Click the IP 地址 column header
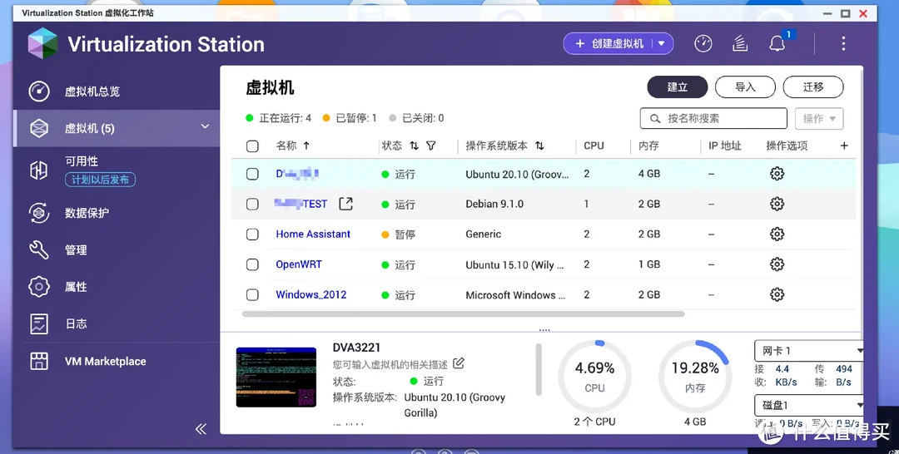The image size is (899, 454). pos(725,146)
